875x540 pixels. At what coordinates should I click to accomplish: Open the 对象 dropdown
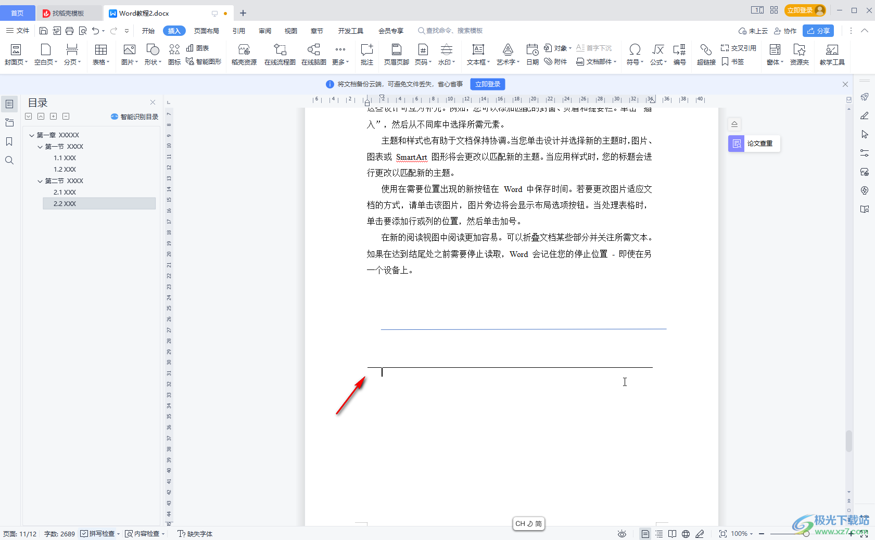click(x=558, y=48)
